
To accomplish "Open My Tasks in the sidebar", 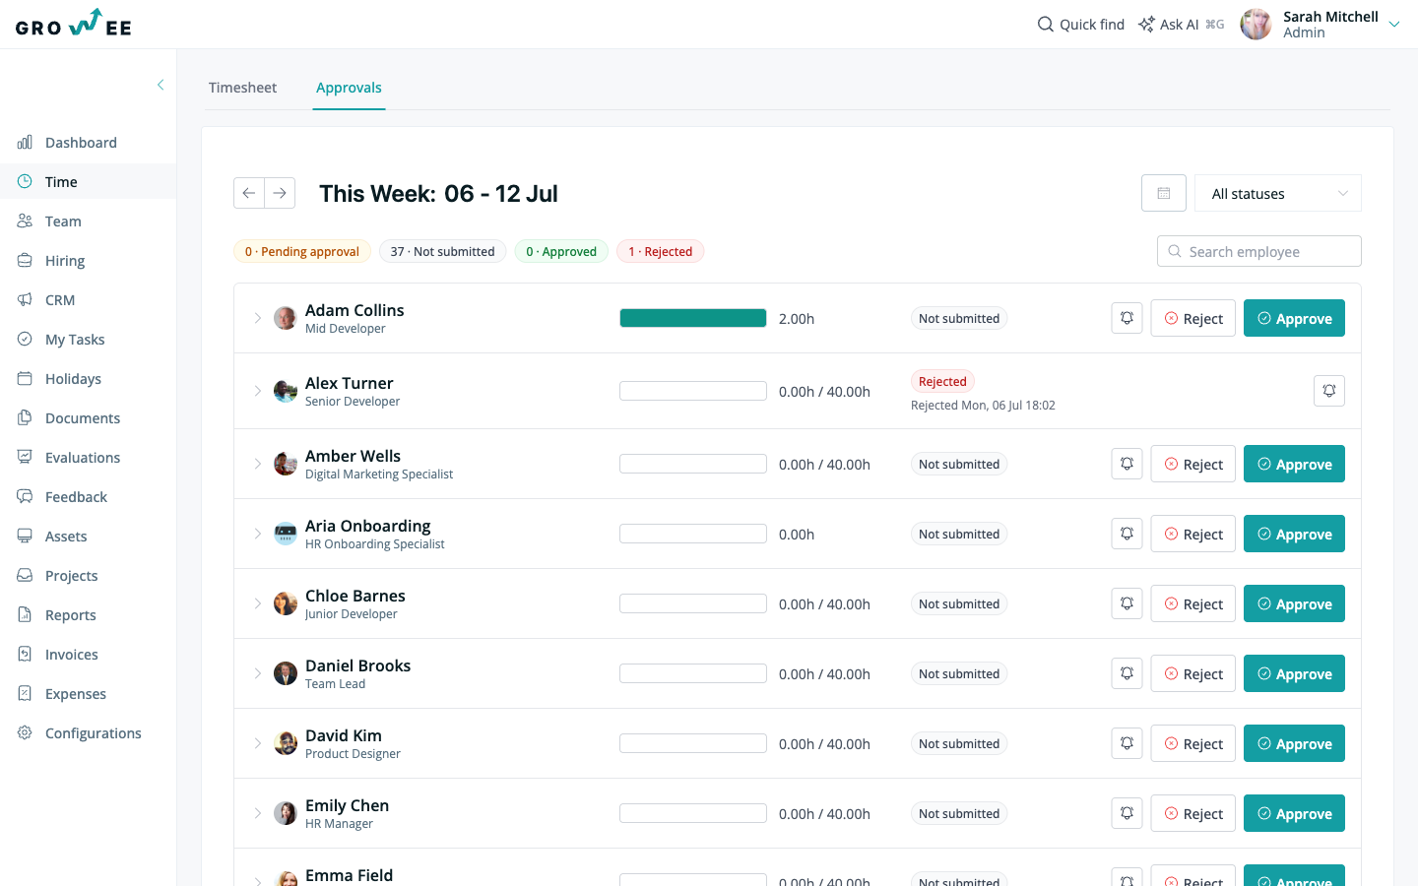I will (x=89, y=340).
